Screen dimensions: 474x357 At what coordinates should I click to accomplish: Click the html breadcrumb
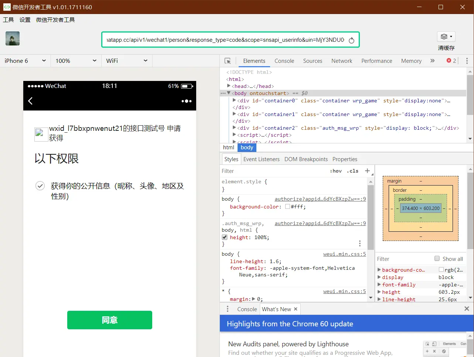pyautogui.click(x=229, y=147)
